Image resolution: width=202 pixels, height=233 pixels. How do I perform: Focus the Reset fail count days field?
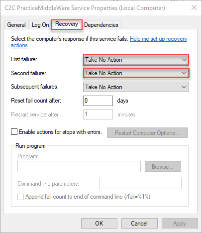coord(98,101)
